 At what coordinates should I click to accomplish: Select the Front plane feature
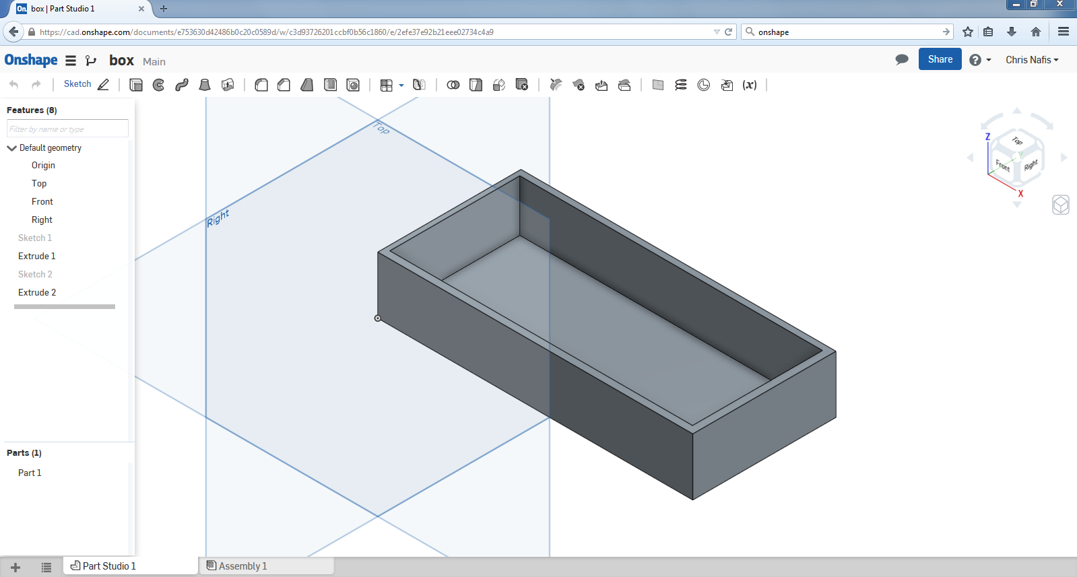tap(42, 202)
